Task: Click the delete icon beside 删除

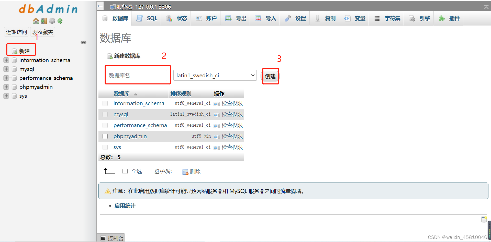Action: pos(185,172)
